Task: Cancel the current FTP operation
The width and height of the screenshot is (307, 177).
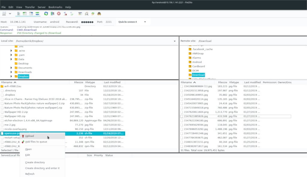Action: click(58, 13)
